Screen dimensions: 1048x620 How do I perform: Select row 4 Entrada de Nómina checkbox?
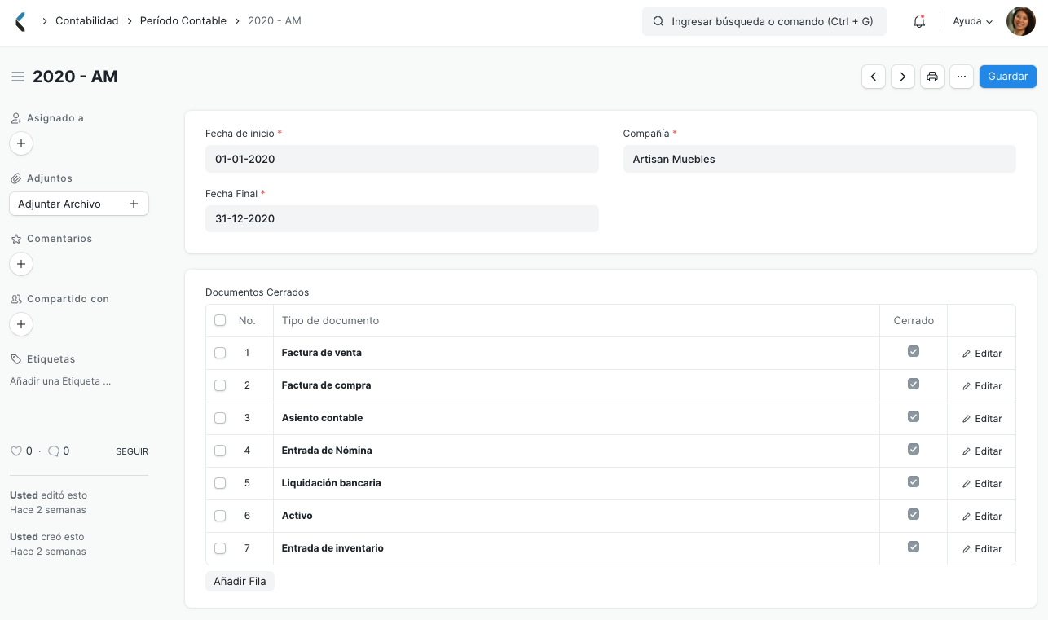220,451
